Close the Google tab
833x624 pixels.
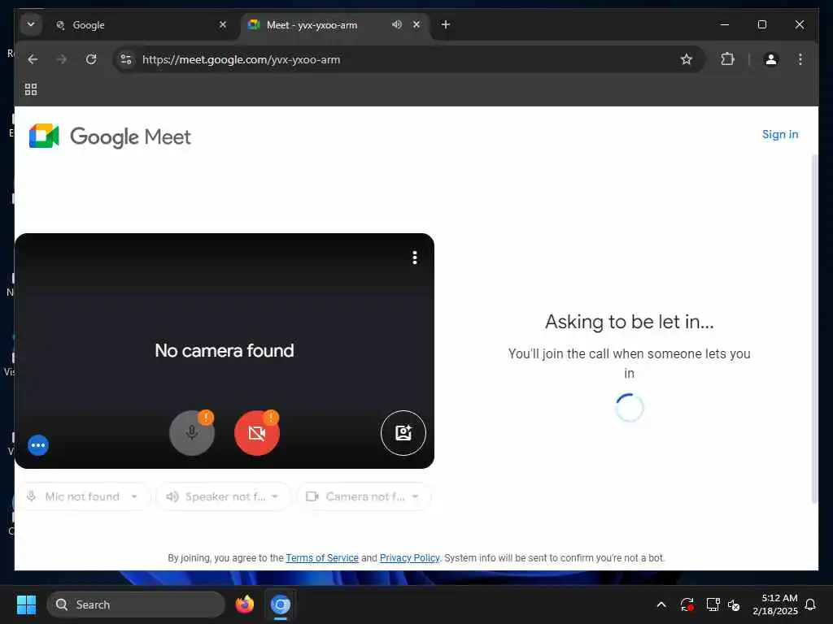223,24
